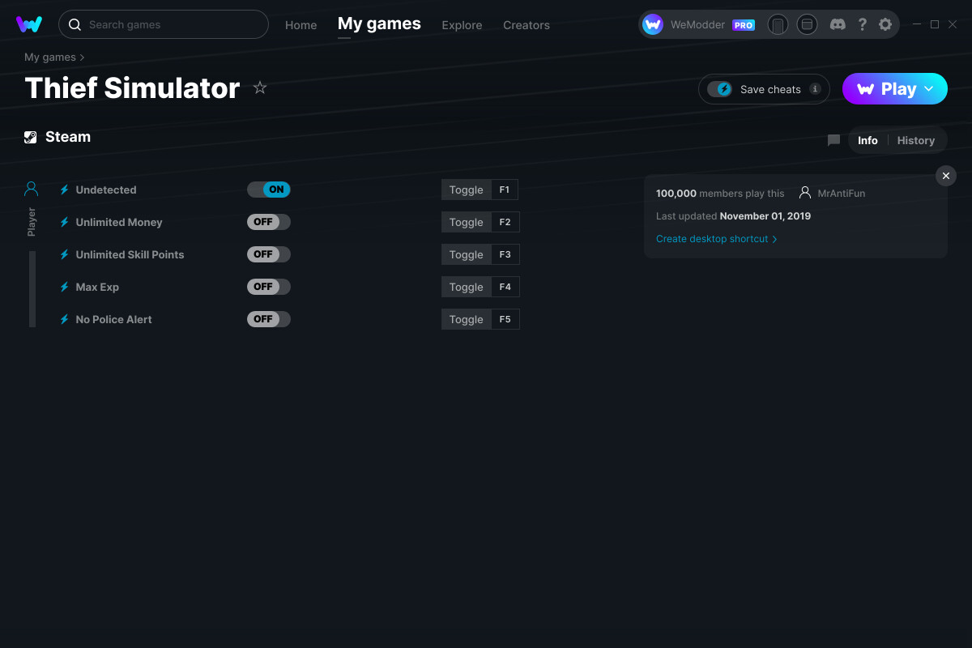The height and width of the screenshot is (648, 972).
Task: Open the user avatar icon
Action: point(653,24)
